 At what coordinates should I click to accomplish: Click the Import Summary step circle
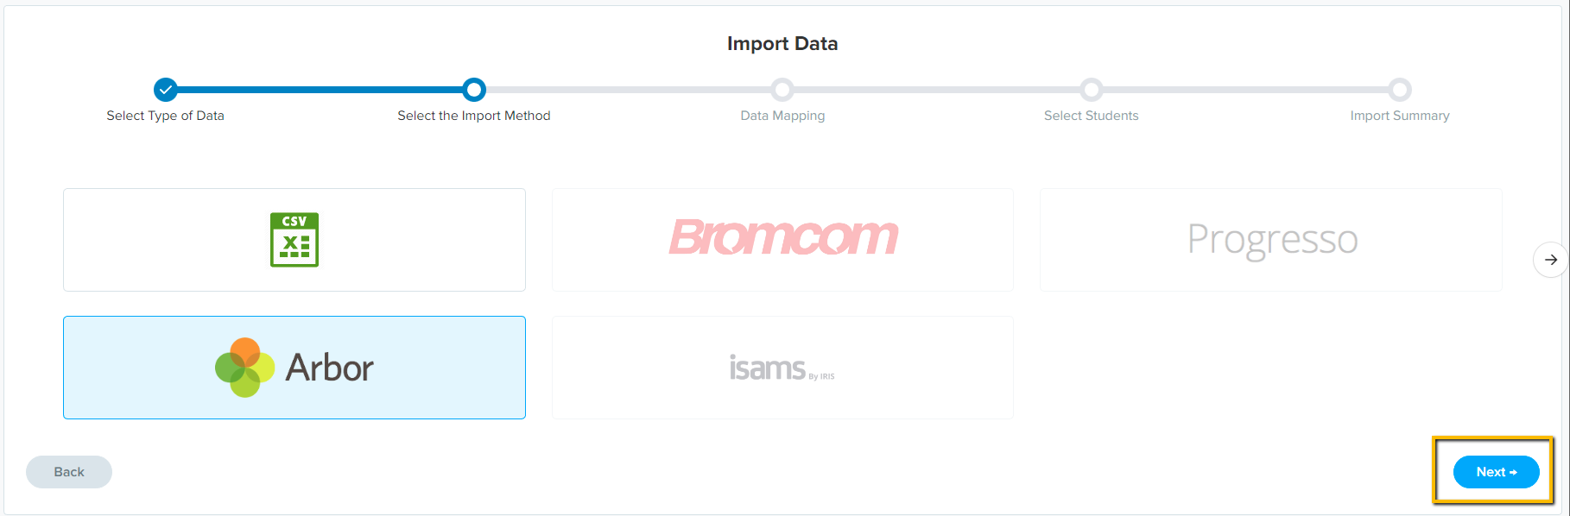(x=1400, y=90)
